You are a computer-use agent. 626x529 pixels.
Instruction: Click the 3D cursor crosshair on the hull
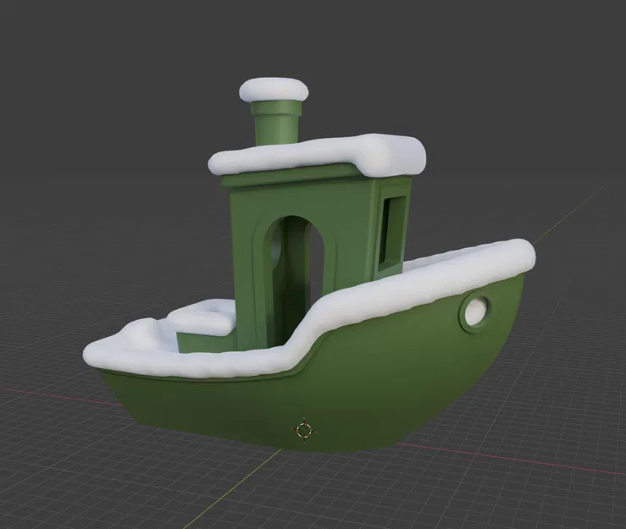coord(304,430)
